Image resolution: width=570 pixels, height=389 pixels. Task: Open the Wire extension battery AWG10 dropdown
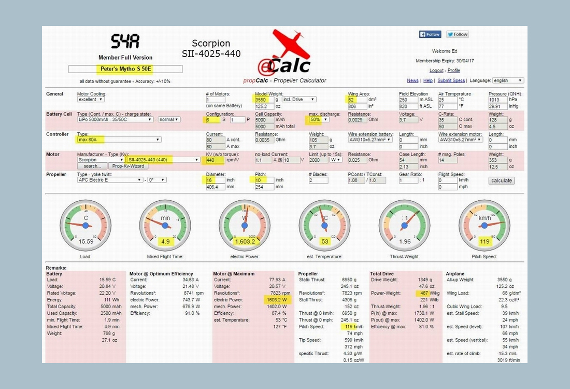pos(370,140)
